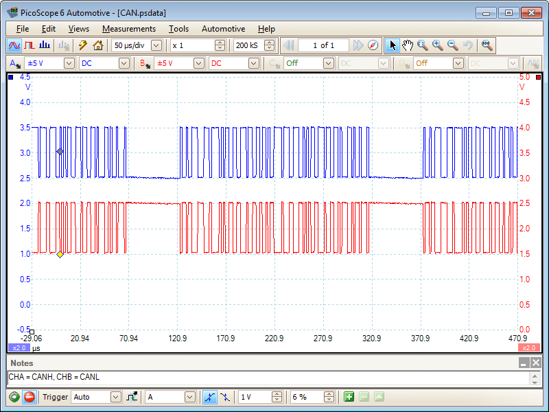Open Channel D Off range dropdown

458,63
